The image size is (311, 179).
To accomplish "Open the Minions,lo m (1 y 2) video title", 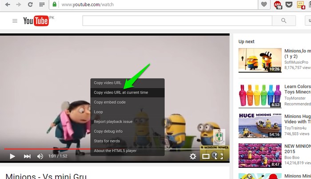I will [x=298, y=53].
